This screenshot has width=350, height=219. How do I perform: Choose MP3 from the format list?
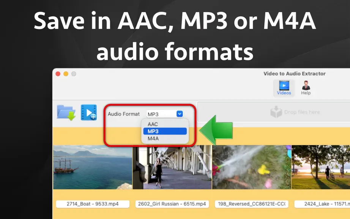pyautogui.click(x=165, y=131)
